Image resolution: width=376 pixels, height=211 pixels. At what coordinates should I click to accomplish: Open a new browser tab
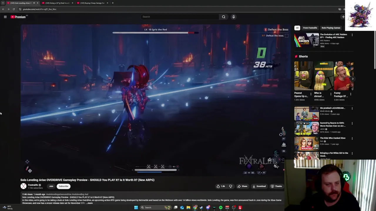tap(113, 3)
